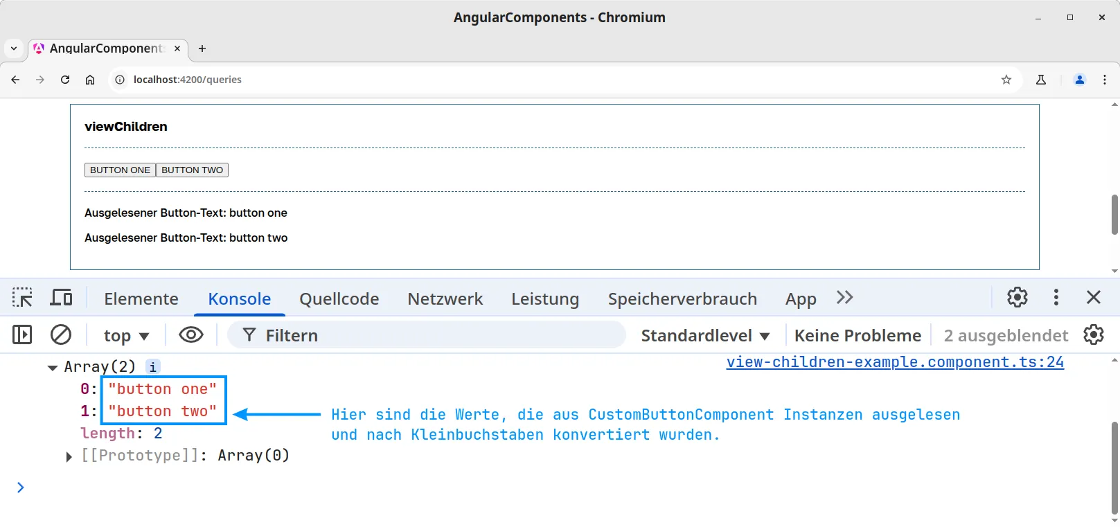The height and width of the screenshot is (527, 1120).
Task: Toggle the device toolbar icon
Action: (x=61, y=298)
